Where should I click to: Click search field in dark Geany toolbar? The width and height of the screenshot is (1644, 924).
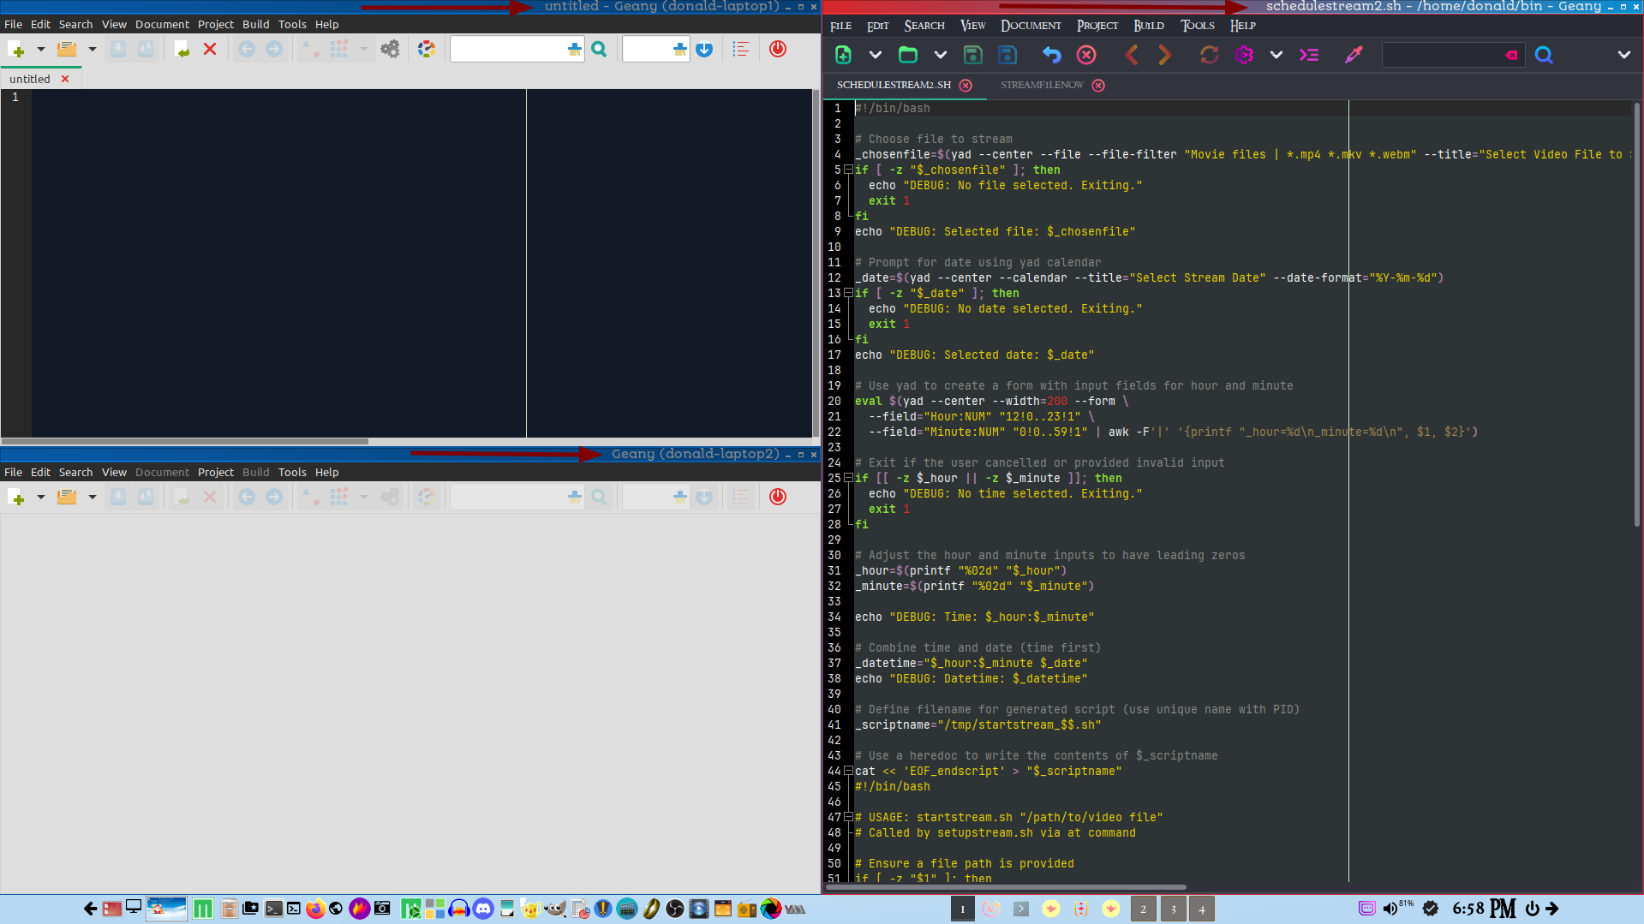tap(1443, 56)
